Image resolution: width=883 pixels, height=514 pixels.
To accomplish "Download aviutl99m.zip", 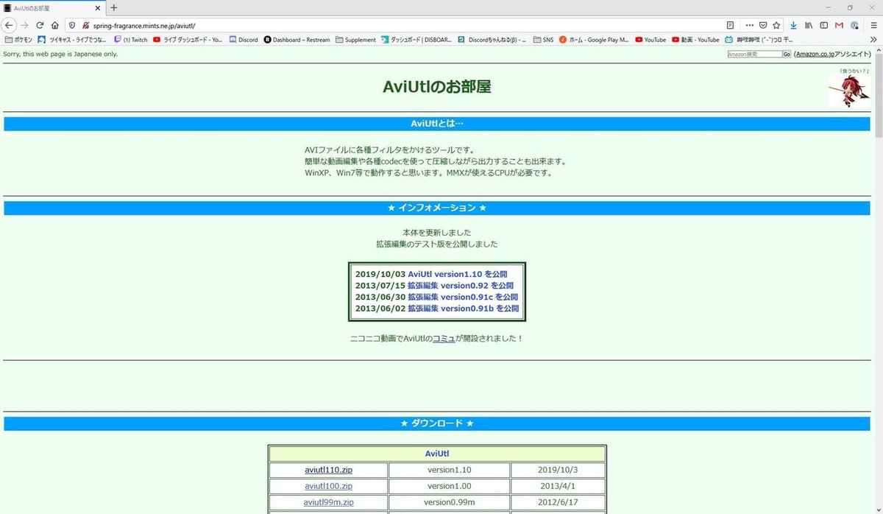I will pos(328,502).
